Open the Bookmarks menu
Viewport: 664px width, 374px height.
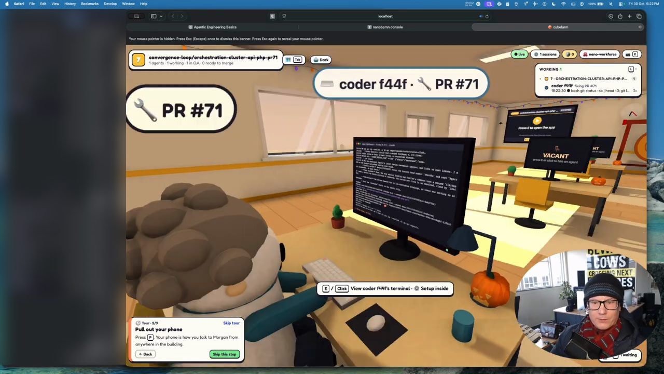[90, 4]
